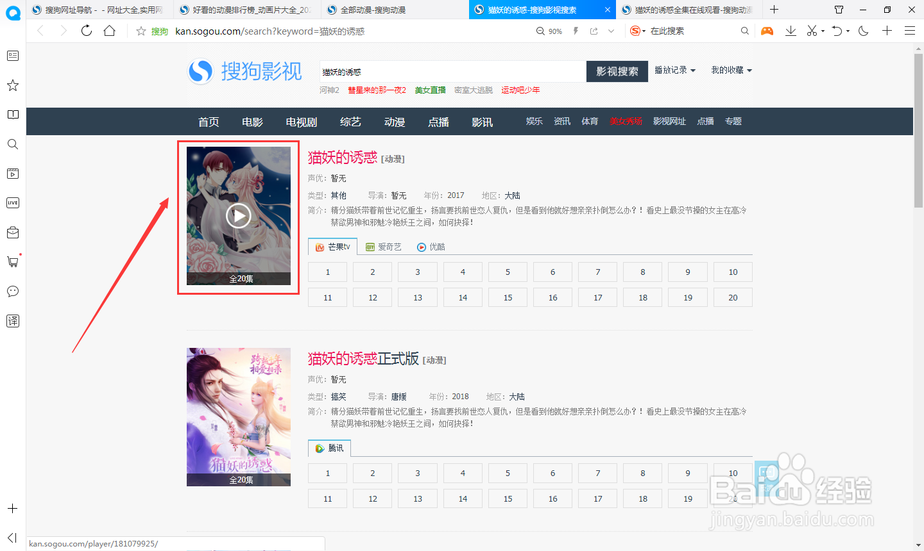
Task: Open the translate icon in sidebar
Action: coord(13,321)
